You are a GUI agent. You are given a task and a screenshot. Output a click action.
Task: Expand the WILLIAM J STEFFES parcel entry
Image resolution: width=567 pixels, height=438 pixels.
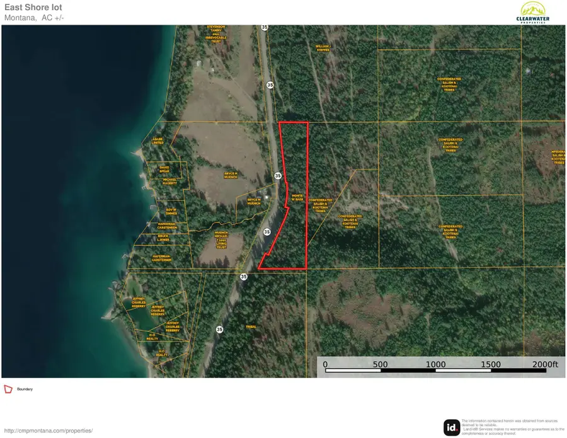point(321,48)
